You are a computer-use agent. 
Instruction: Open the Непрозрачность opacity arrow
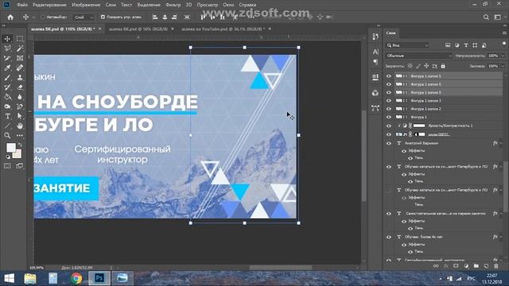point(503,56)
